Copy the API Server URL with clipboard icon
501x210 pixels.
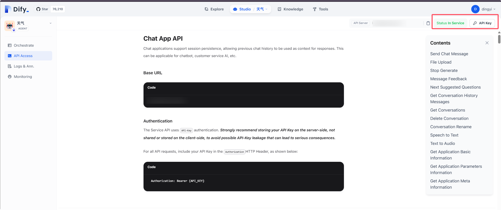coord(428,23)
